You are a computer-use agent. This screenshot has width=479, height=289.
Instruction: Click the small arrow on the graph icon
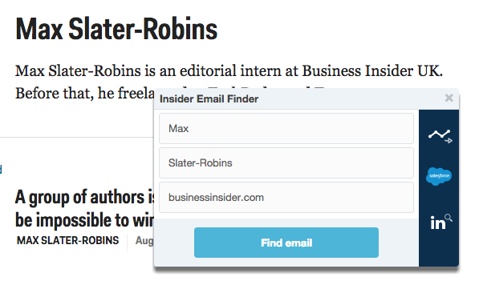449,141
